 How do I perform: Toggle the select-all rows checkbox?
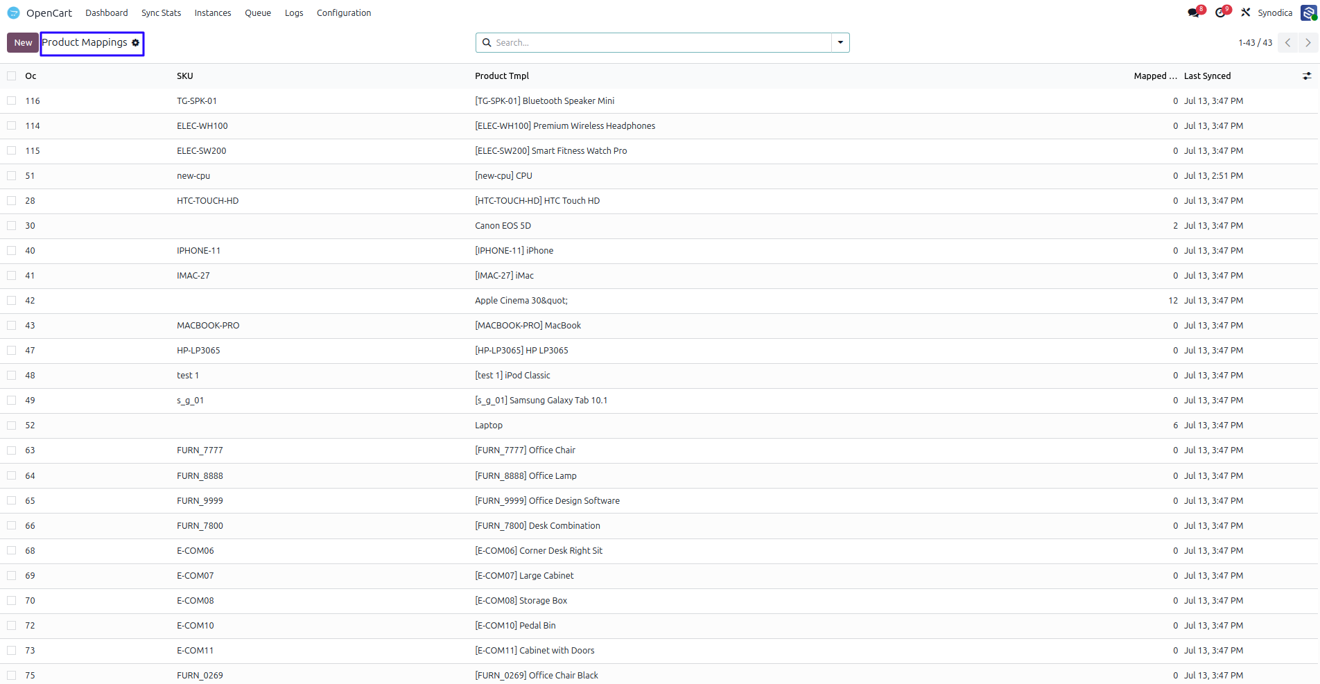coord(12,76)
